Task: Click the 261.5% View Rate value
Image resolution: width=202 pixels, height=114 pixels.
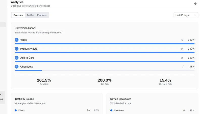Action: coord(44,80)
